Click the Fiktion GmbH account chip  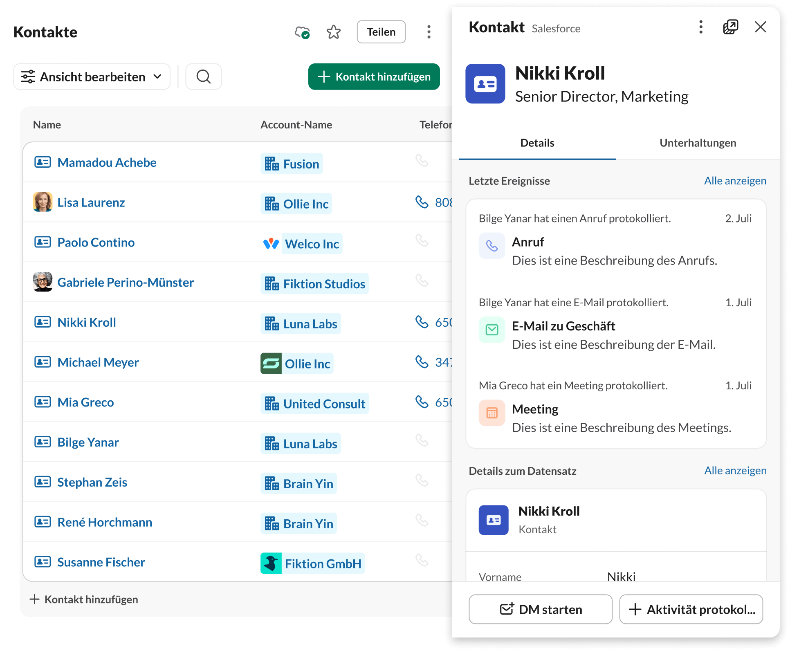click(x=313, y=563)
